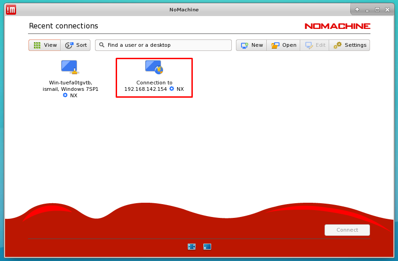This screenshot has height=261, width=398.
Task: Maximize the NoMachine window
Action: coord(377,10)
